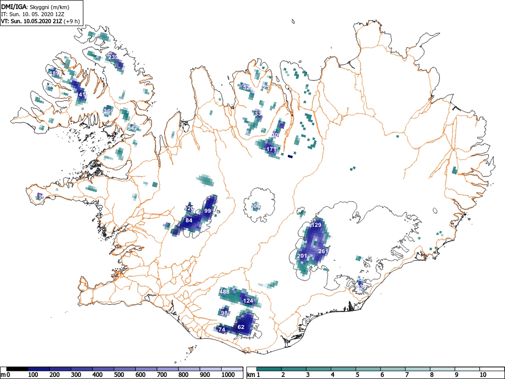Click the '700' label on the metre legend
The image size is (505, 379).
click(x=162, y=375)
